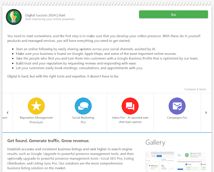The width and height of the screenshot is (214, 172).
Task: Show next items with right carousel arrow
Action: coord(206,113)
